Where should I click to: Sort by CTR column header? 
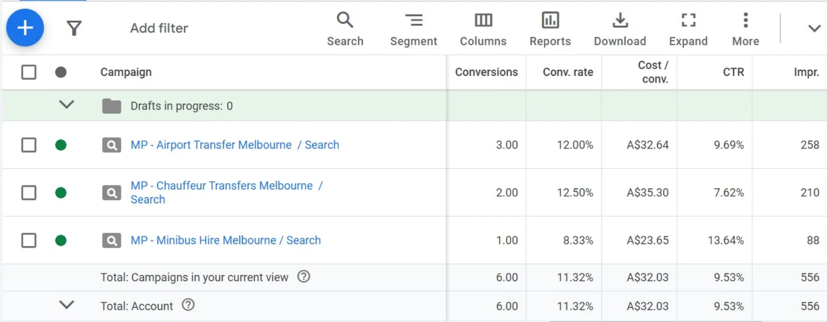tap(733, 72)
